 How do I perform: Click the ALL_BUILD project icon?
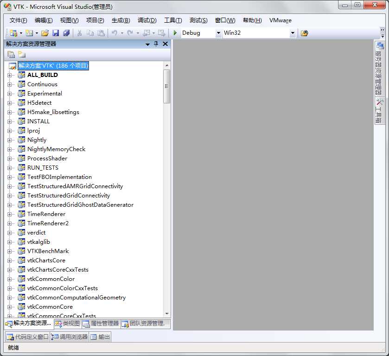22,75
